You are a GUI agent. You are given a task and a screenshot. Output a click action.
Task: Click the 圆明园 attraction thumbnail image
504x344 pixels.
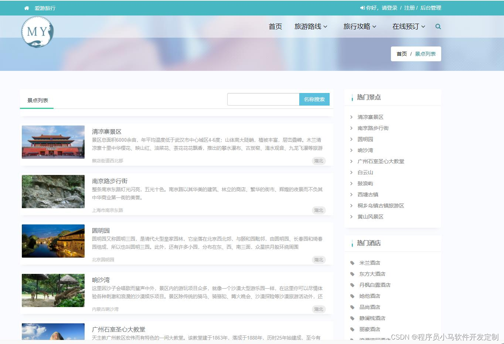[x=53, y=241]
